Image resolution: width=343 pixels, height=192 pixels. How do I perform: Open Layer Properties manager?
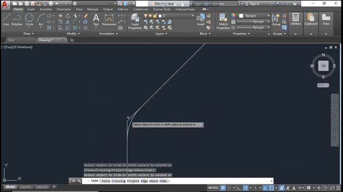coord(135,21)
